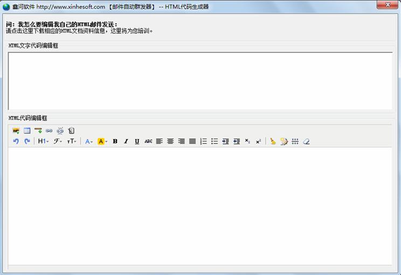This screenshot has height=275, width=401.
Task: Click inside the HTML text code box
Action: pyautogui.click(x=200, y=81)
